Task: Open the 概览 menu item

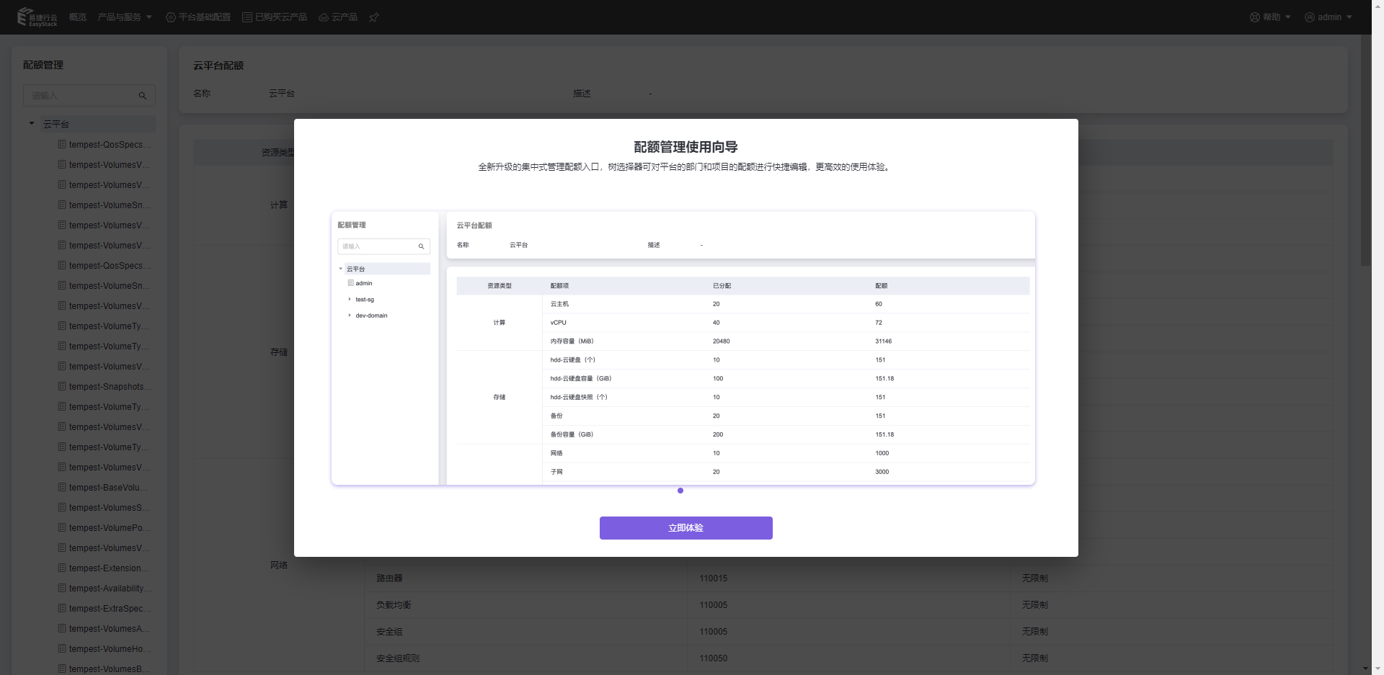Action: 78,17
